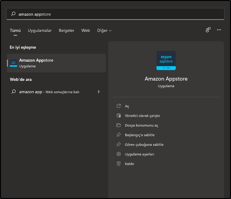Screen dimensions: 231x199
Task: Click the small Amazon Appstore icon in results
Action: coord(14,63)
